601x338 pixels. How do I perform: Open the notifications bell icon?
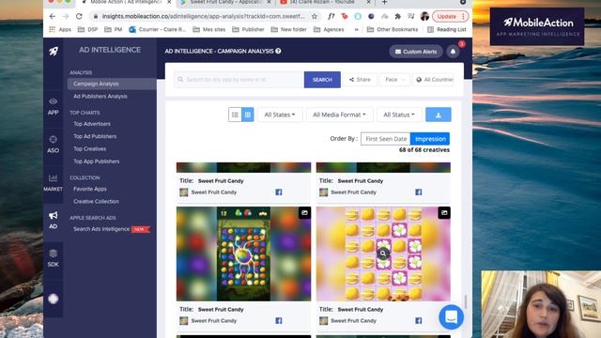453,52
